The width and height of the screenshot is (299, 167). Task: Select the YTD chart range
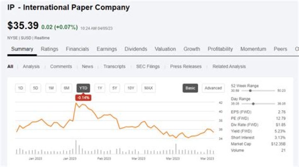coord(83,88)
